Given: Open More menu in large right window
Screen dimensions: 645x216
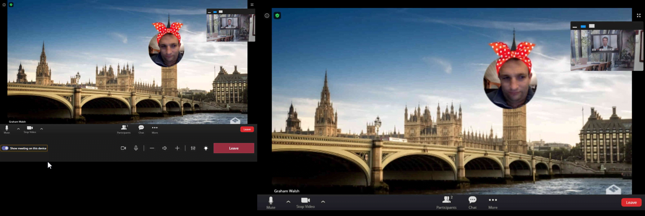Looking at the screenshot, I should pos(493,203).
